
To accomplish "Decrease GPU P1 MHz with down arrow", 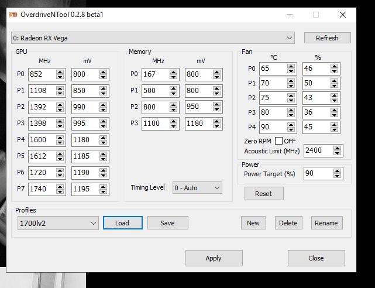I will point(60,94).
